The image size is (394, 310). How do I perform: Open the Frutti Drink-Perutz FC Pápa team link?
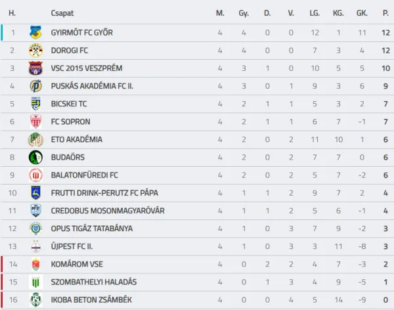(x=104, y=193)
